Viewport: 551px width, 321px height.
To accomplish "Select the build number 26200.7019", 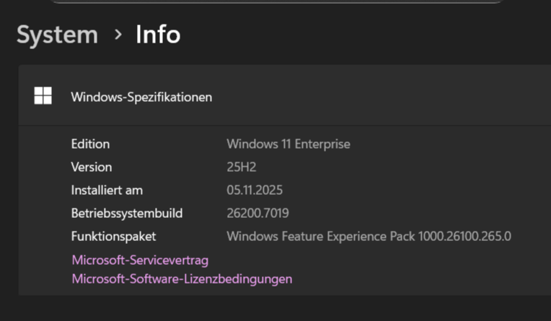I will [x=257, y=214].
